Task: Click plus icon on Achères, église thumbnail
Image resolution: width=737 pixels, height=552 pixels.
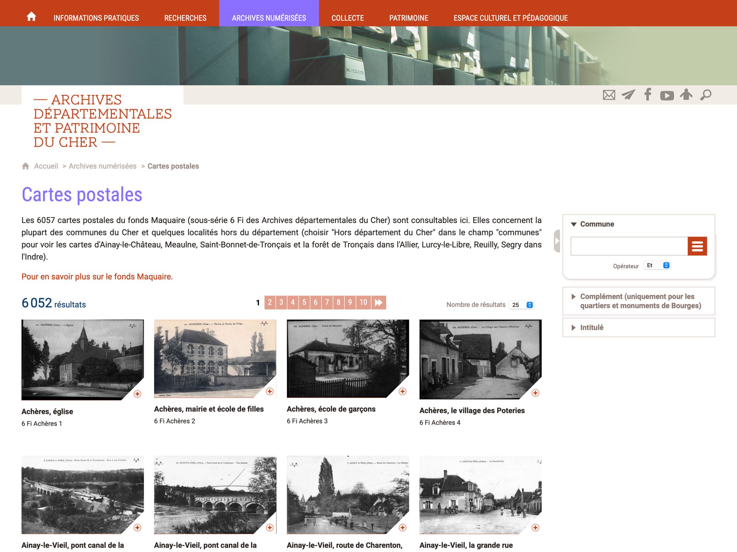Action: click(x=137, y=394)
